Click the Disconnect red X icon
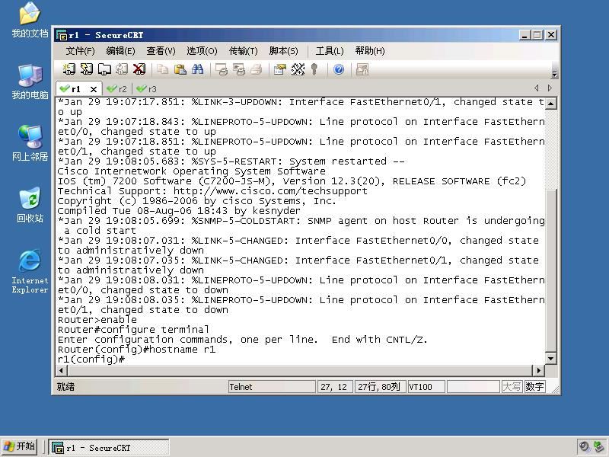 click(x=139, y=69)
